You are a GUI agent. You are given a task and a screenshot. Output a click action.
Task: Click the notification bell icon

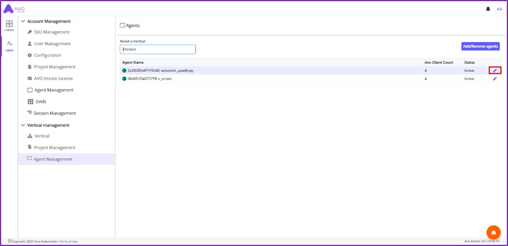pyautogui.click(x=488, y=9)
